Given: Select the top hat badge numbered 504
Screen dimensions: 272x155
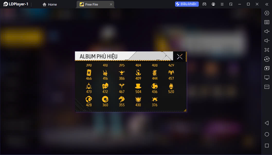Looking at the screenshot, I should 138,88.
